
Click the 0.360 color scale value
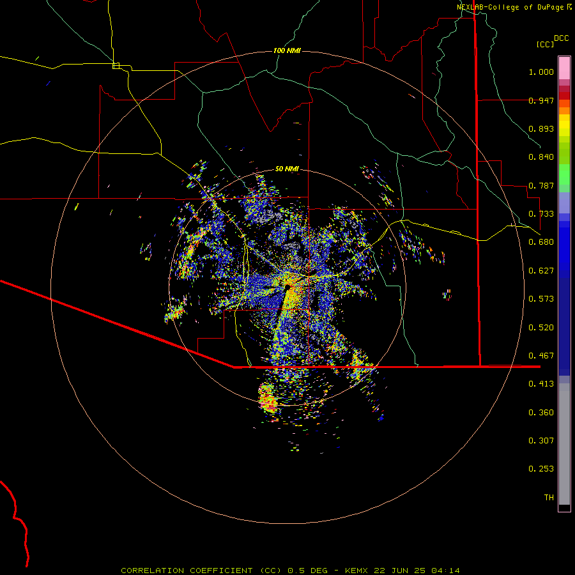[541, 413]
